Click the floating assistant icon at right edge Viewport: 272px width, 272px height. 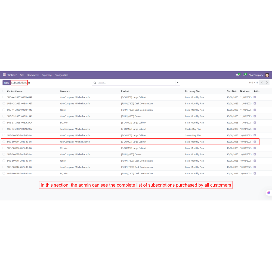pyautogui.click(x=269, y=193)
